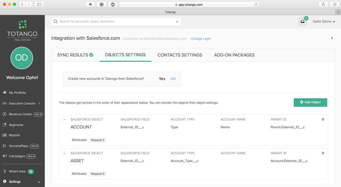Viewport: 341px width, 187px height.
Task: Open the Executive Console gauge icon
Action: (x=5, y=103)
